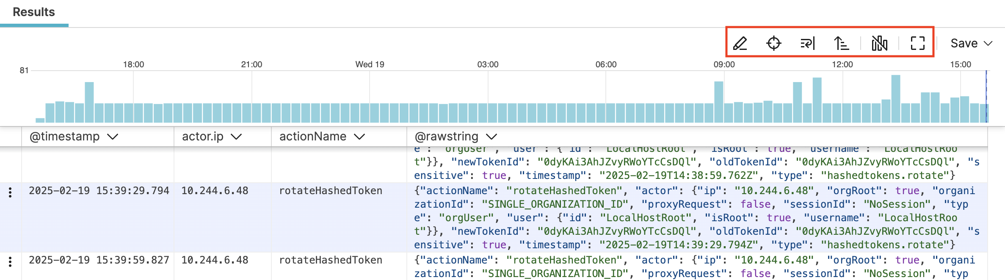Click the pencil edit icon in toolbar
Image resolution: width=1005 pixels, height=280 pixels.
click(740, 43)
